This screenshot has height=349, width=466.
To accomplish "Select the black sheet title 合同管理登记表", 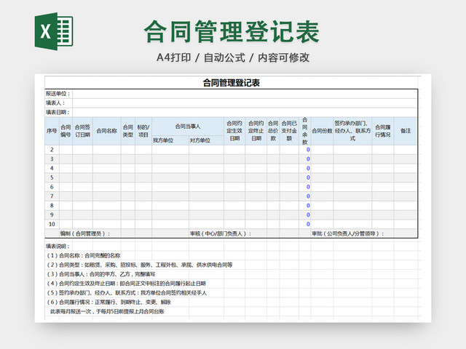I will click(x=232, y=83).
